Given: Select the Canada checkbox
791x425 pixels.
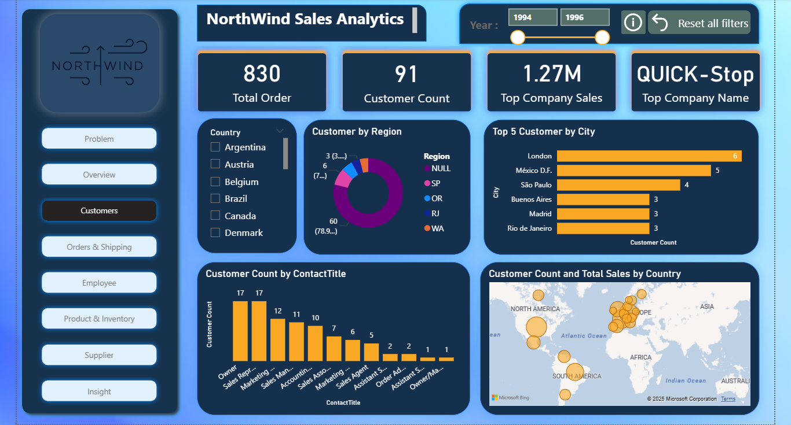Looking at the screenshot, I should coord(215,216).
